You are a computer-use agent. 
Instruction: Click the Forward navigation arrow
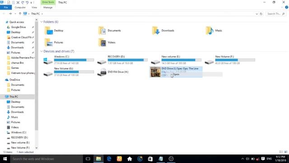click(x=10, y=14)
